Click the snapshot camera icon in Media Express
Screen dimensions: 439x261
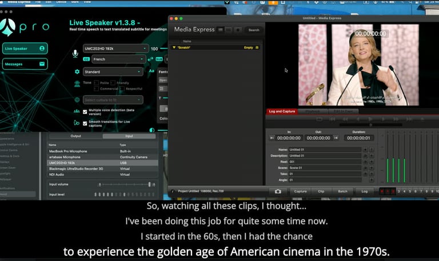[x=278, y=191]
